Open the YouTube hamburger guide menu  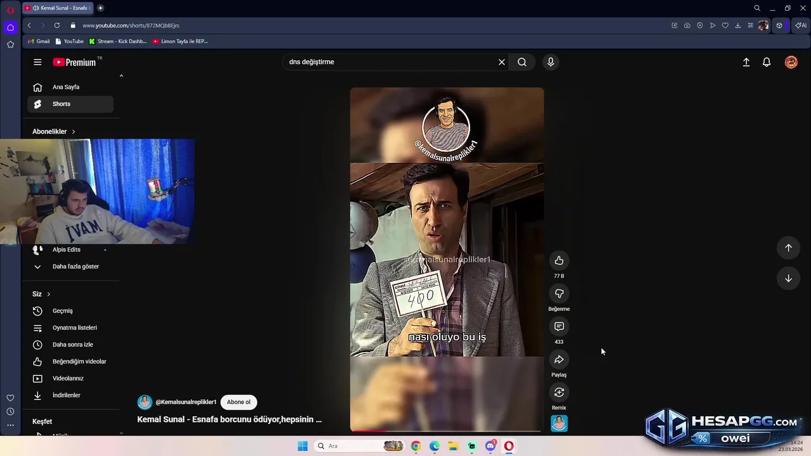[x=37, y=62]
